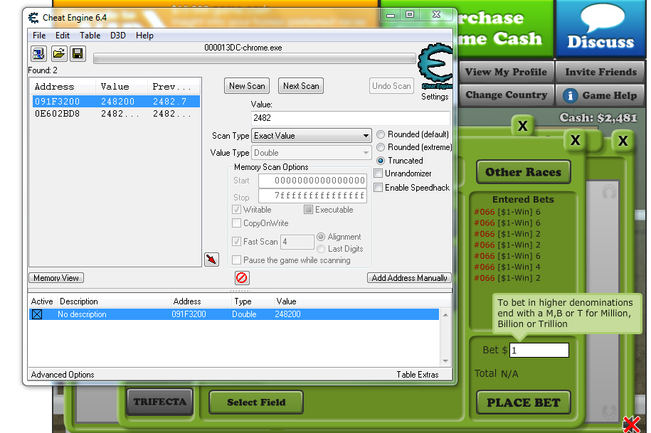
Task: Open the Scan Type dropdown
Action: coord(311,136)
